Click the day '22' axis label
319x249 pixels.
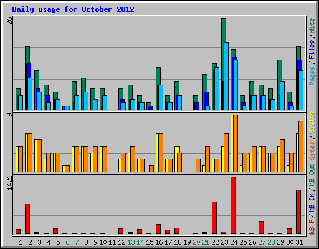click(x=215, y=242)
